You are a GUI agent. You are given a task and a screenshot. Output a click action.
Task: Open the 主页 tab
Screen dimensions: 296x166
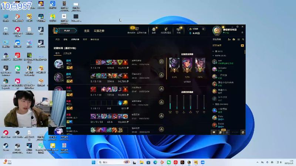87,31
